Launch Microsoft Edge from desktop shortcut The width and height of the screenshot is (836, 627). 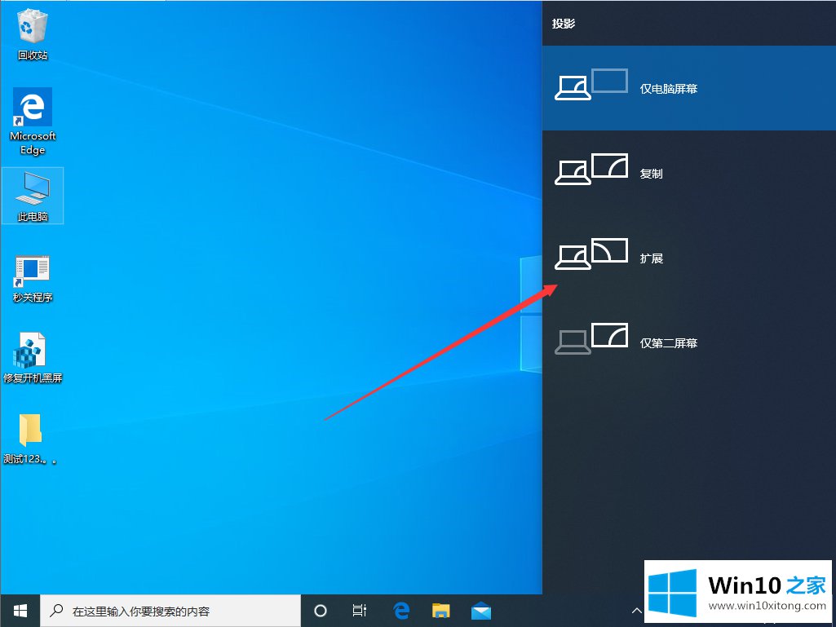33,121
